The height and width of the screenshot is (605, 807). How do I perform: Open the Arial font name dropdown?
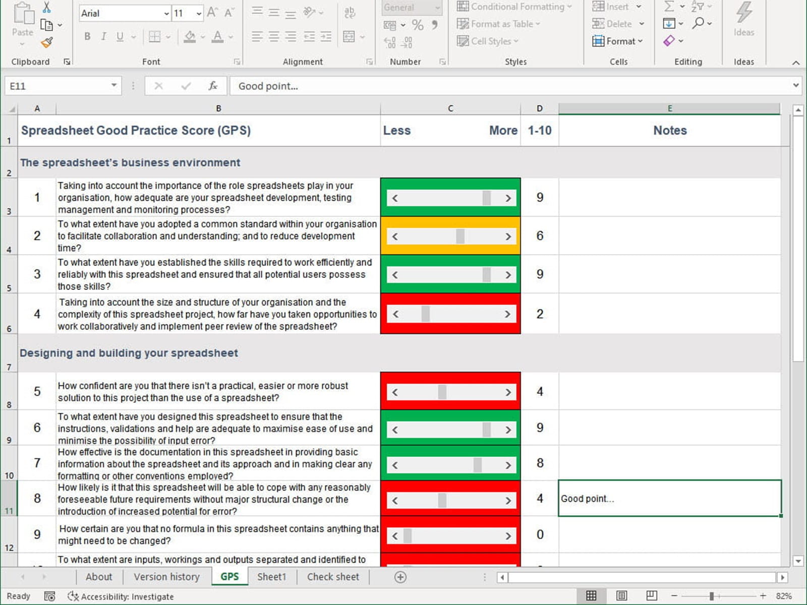coord(166,14)
